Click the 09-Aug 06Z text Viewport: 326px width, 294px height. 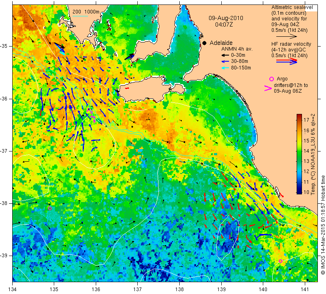point(288,91)
